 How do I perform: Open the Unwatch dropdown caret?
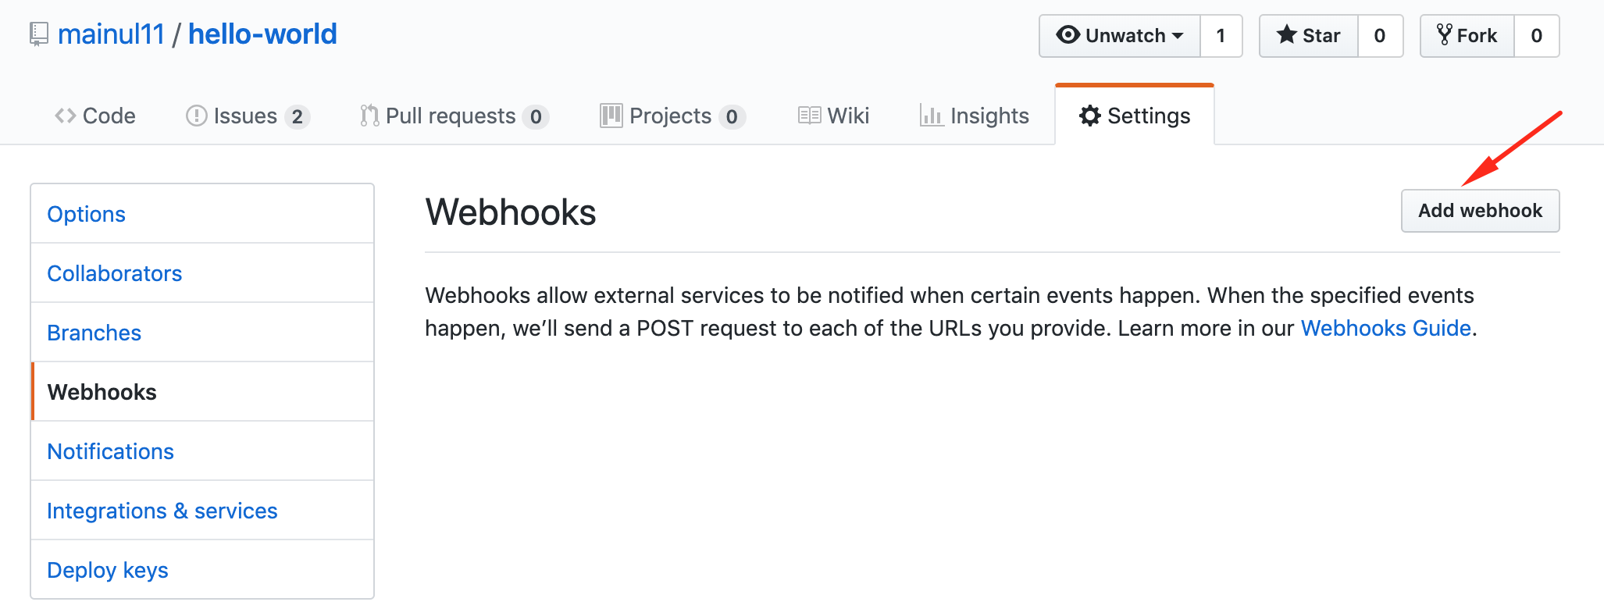(x=1177, y=36)
